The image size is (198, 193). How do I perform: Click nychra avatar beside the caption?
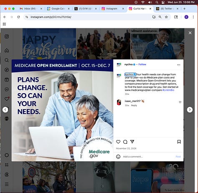click(119, 76)
